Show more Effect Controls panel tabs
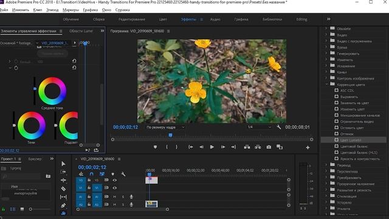Viewport: 389px width, 219px height. (x=102, y=31)
